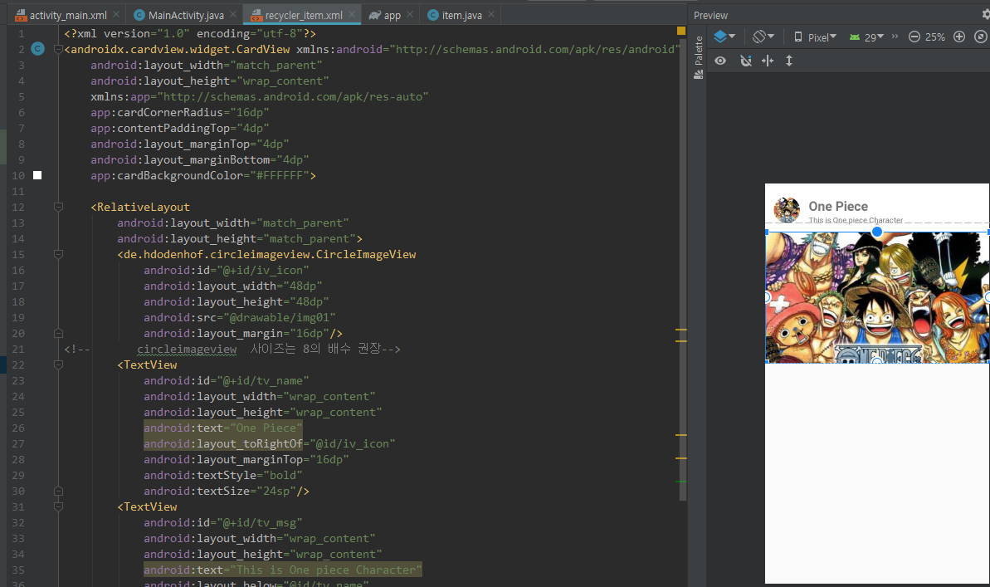This screenshot has width=990, height=587.
Task: Click the src value "@drawable/img01"
Action: click(x=279, y=317)
